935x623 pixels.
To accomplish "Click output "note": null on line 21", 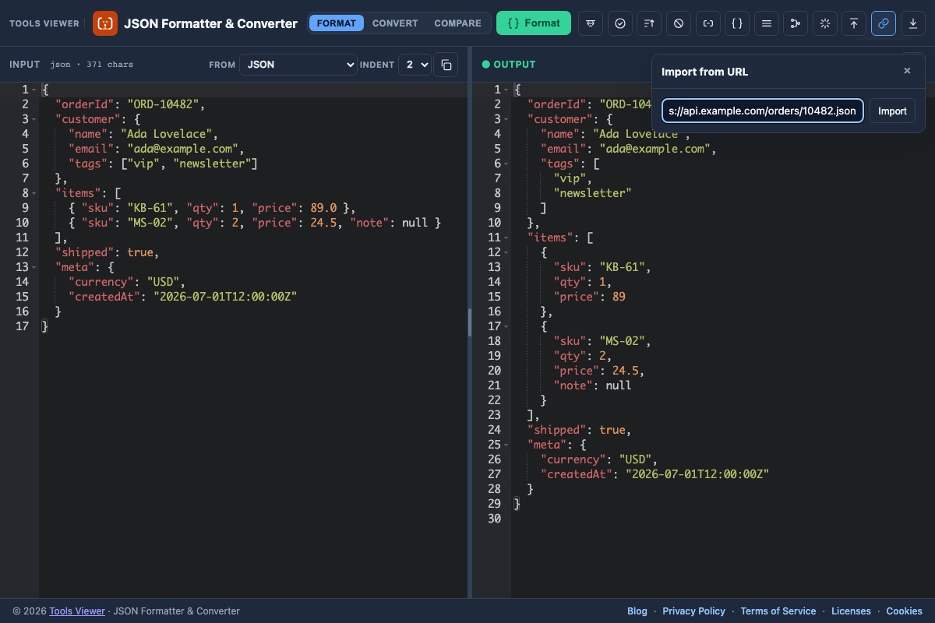I will 593,385.
